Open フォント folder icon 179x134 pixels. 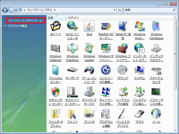click(72, 114)
